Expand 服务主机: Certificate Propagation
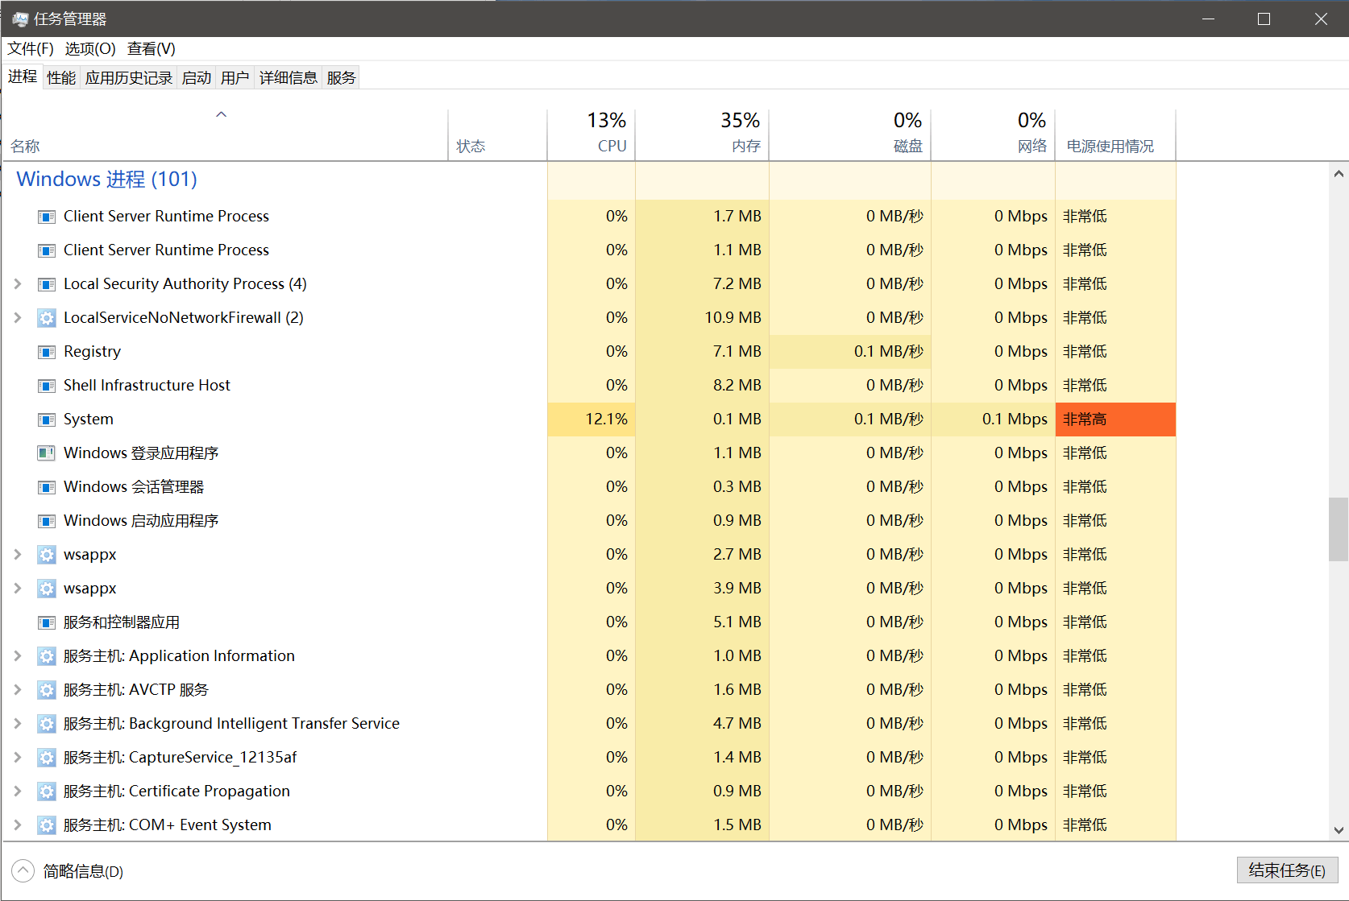 tap(18, 791)
